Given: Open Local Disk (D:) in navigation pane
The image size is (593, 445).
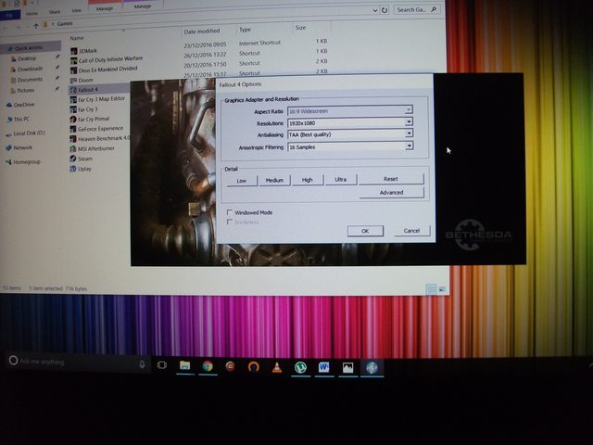Looking at the screenshot, I should point(29,133).
